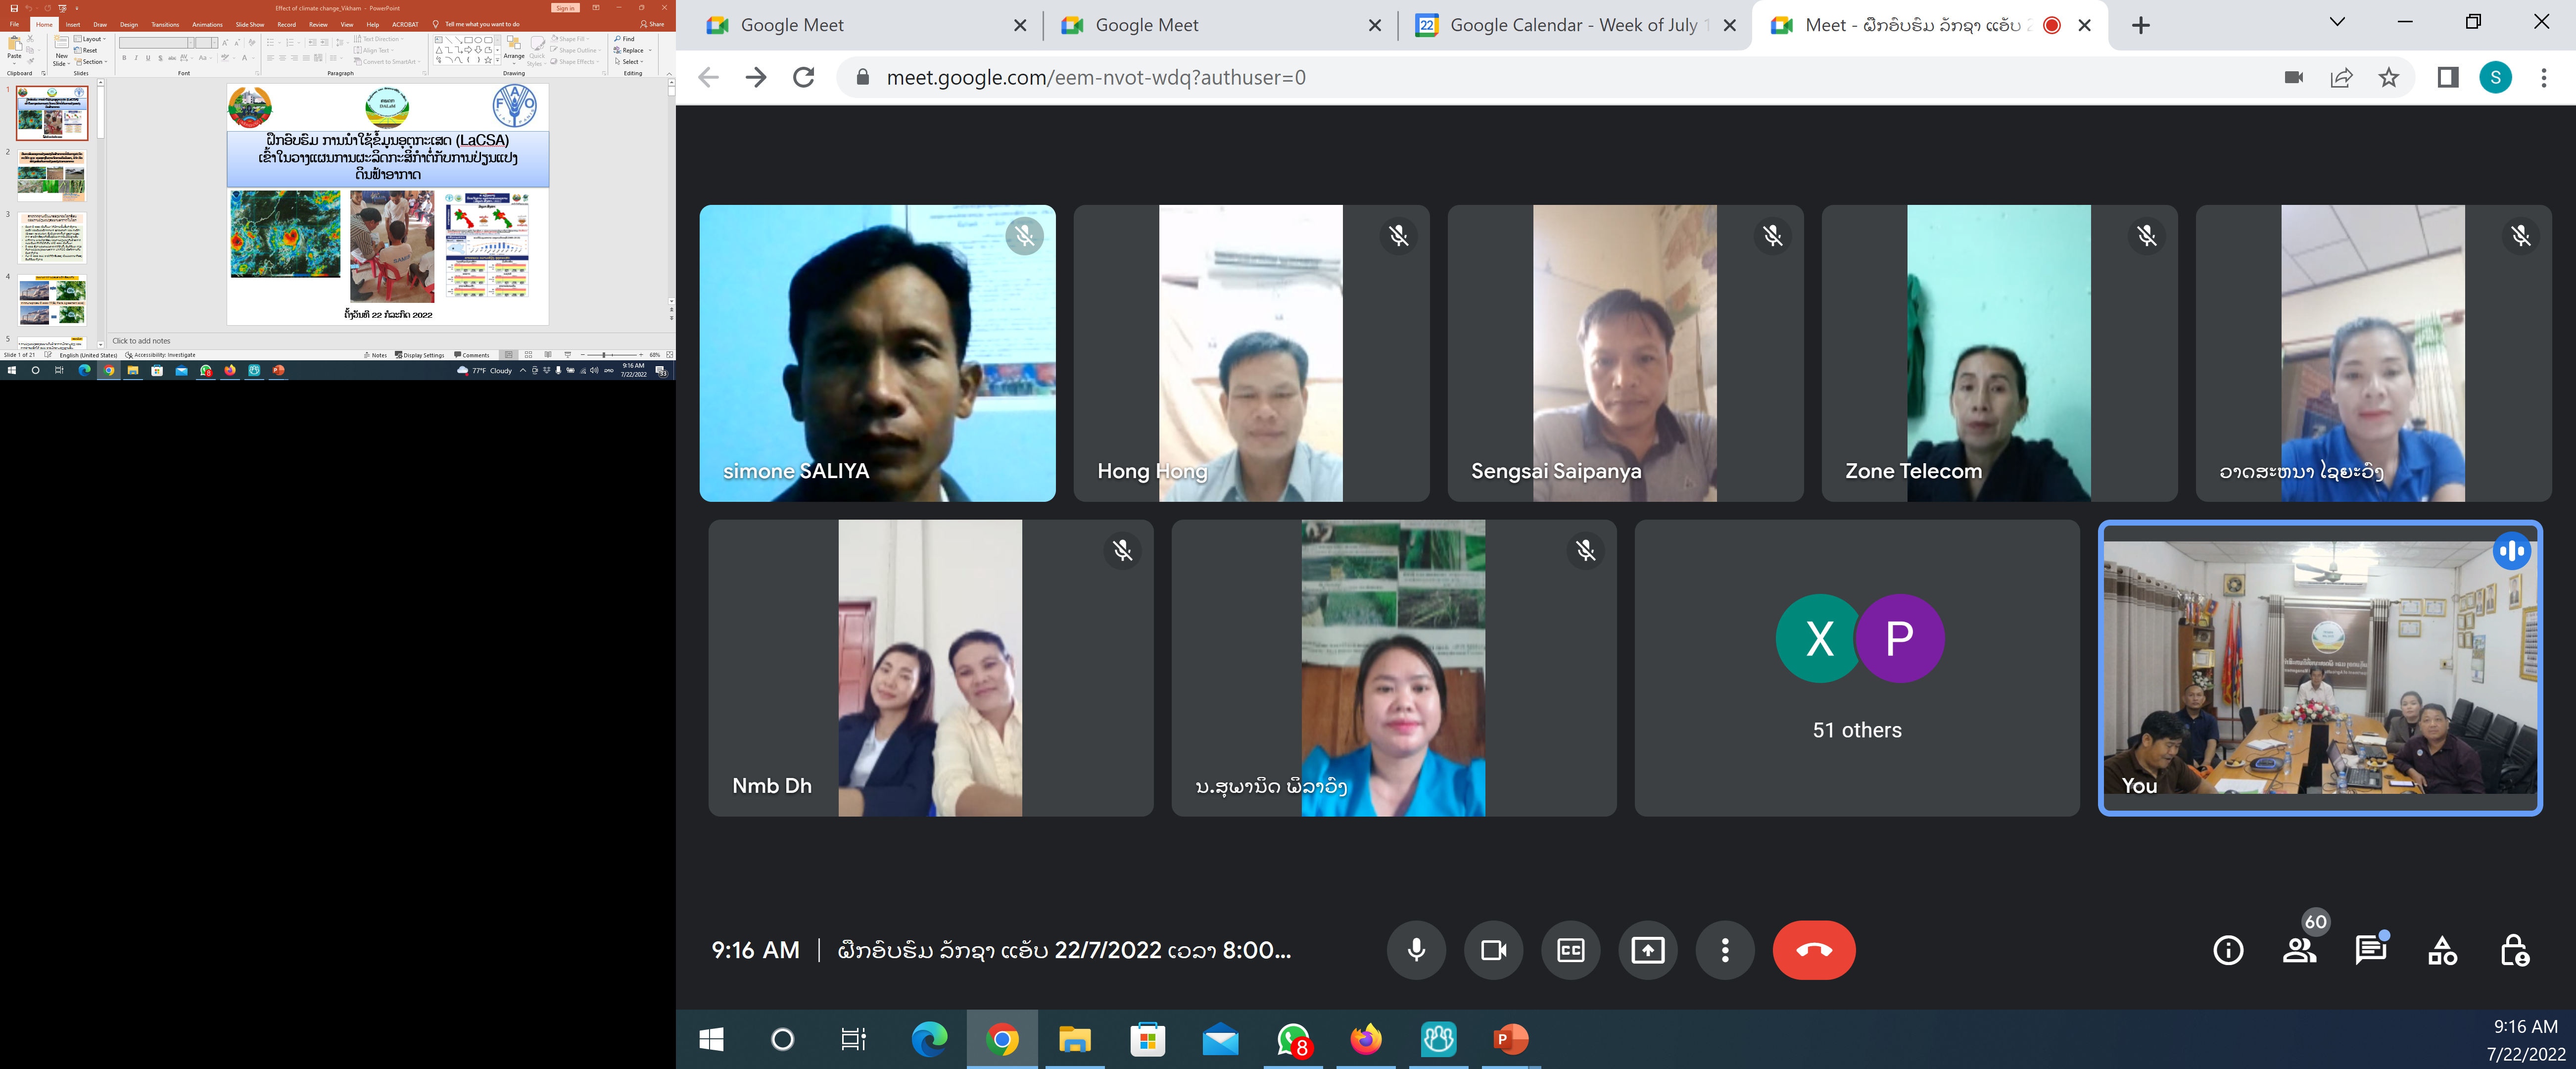
Task: Click Paste in PowerPoint Clipboard group
Action: coord(14,50)
